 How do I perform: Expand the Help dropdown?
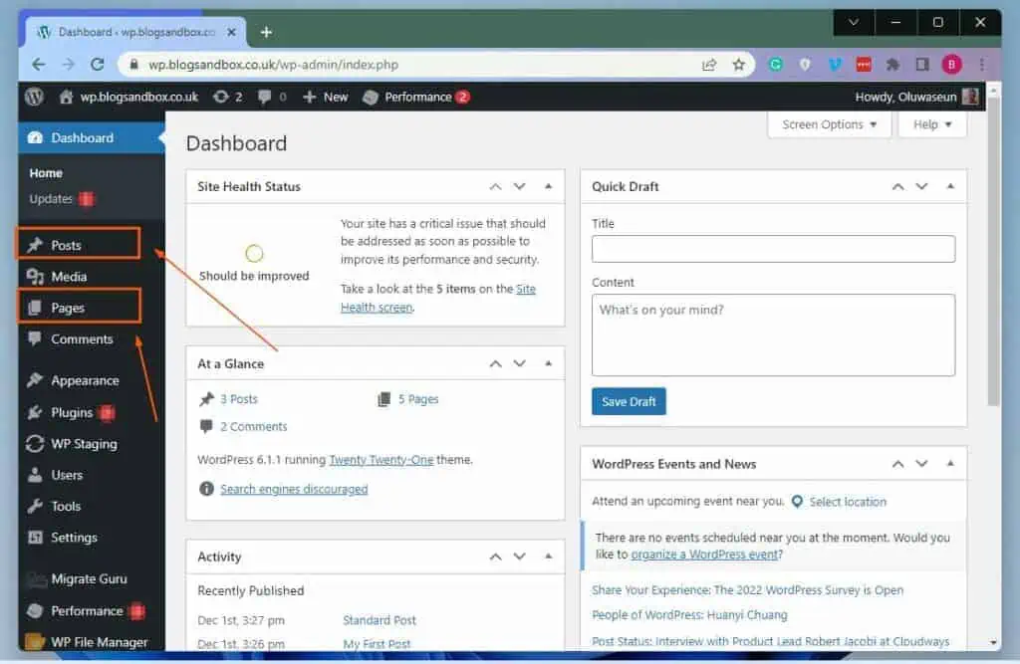click(931, 123)
